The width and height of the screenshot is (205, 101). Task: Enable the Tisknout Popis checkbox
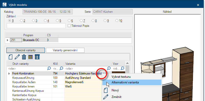click(69, 26)
